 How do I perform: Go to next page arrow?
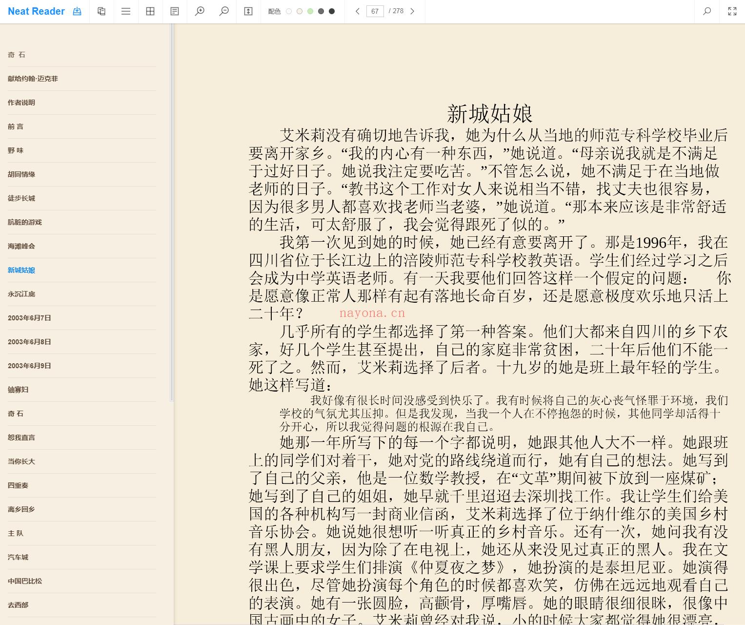(x=412, y=11)
